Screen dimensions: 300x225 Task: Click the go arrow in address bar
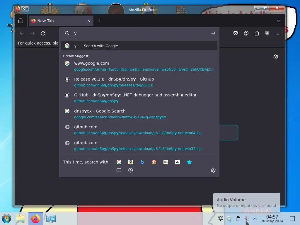(213, 33)
